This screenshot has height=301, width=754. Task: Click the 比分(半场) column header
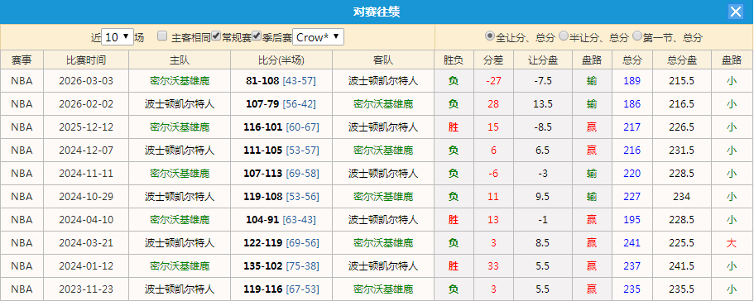(x=281, y=60)
